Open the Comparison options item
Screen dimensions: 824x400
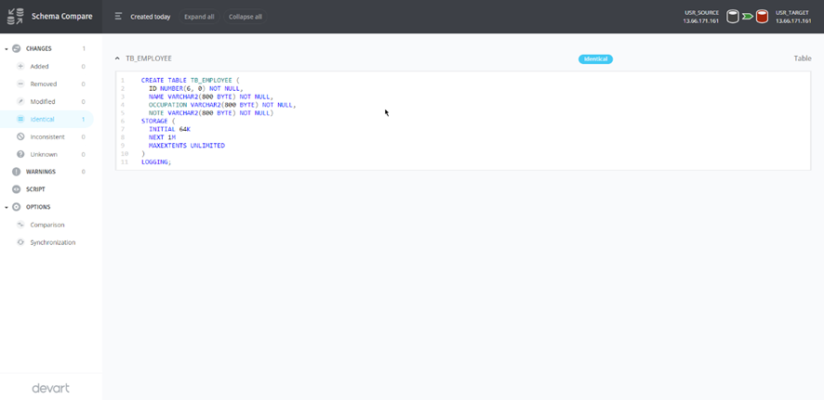click(47, 225)
